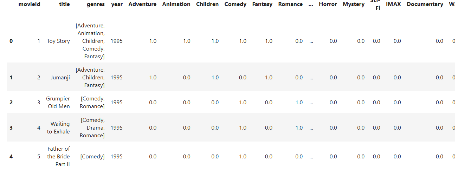
Task: Click the Fantasy column header
Action: pos(262,4)
